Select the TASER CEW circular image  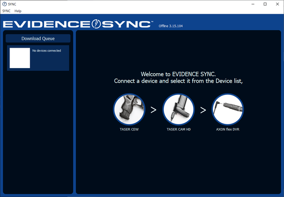click(129, 109)
